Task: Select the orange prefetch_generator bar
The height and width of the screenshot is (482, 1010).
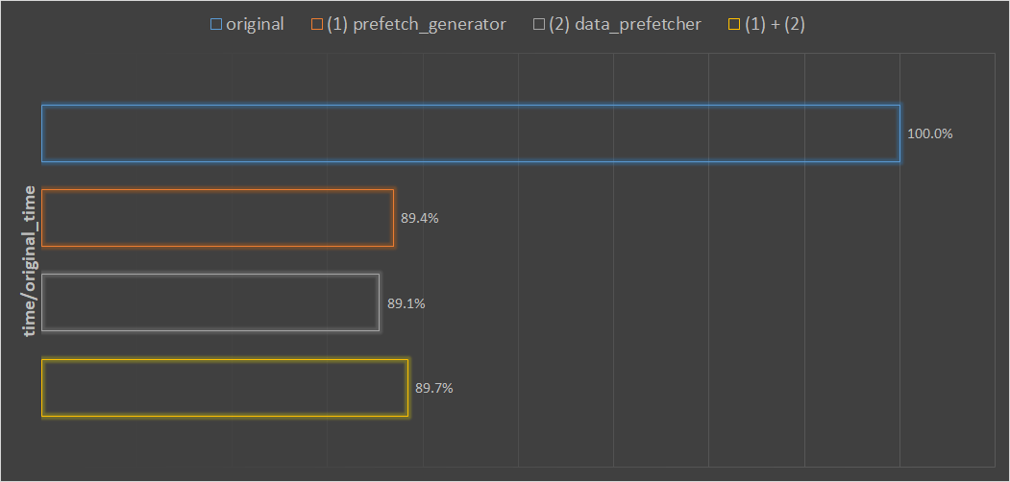Action: [218, 218]
